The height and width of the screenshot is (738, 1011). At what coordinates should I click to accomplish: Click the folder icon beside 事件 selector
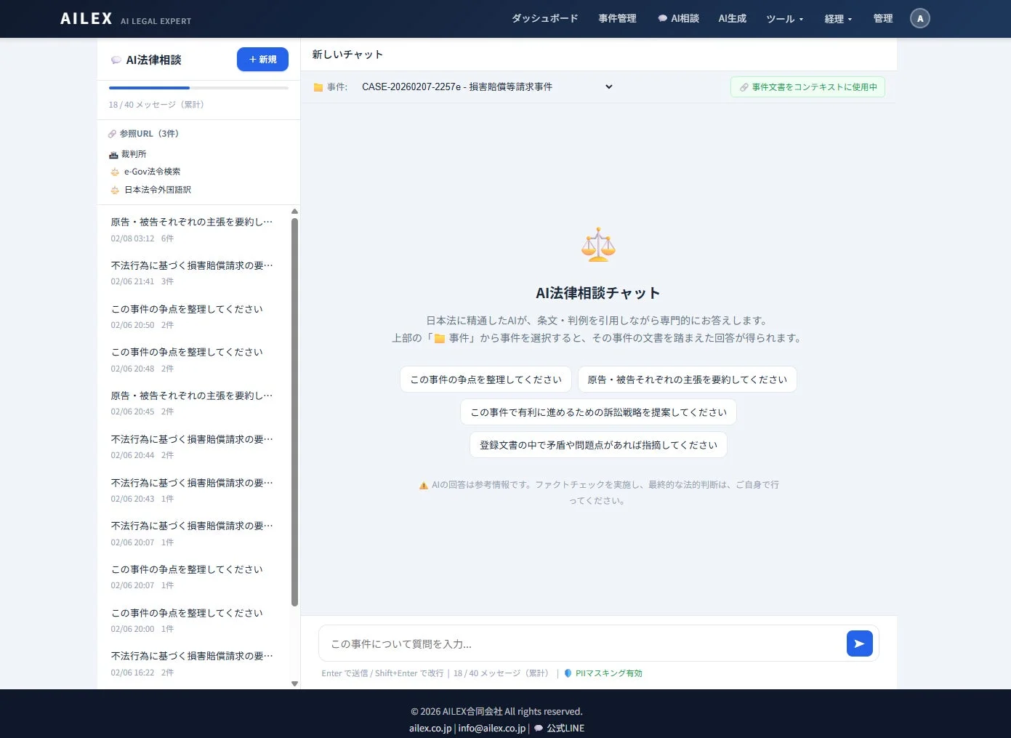pyautogui.click(x=318, y=87)
